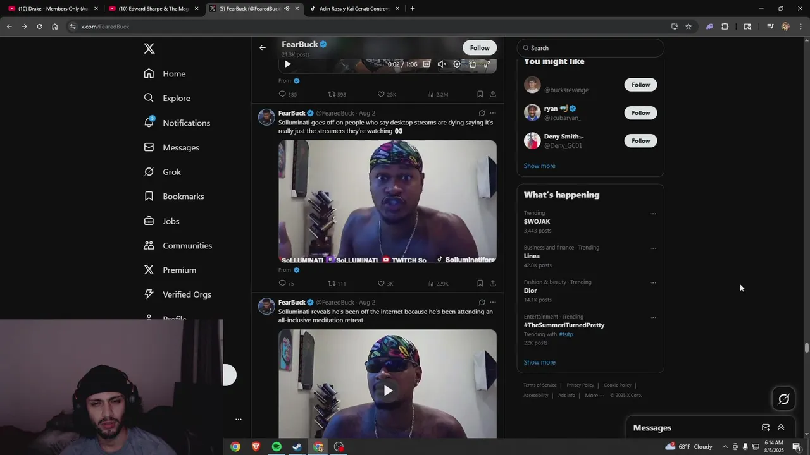Open the #tsitp hashtag link
The width and height of the screenshot is (810, 455).
click(566, 334)
